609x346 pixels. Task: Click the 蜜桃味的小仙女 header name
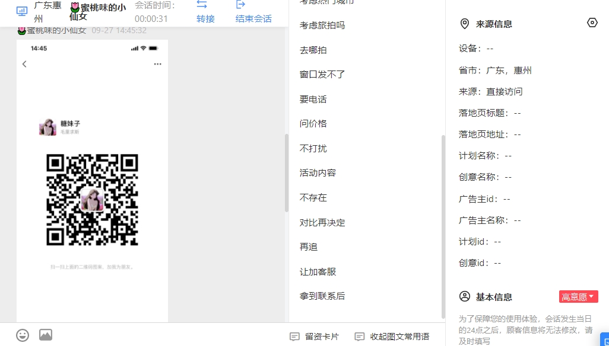click(x=97, y=12)
